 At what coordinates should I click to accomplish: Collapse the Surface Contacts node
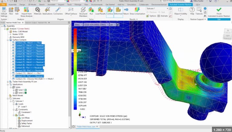8,40
